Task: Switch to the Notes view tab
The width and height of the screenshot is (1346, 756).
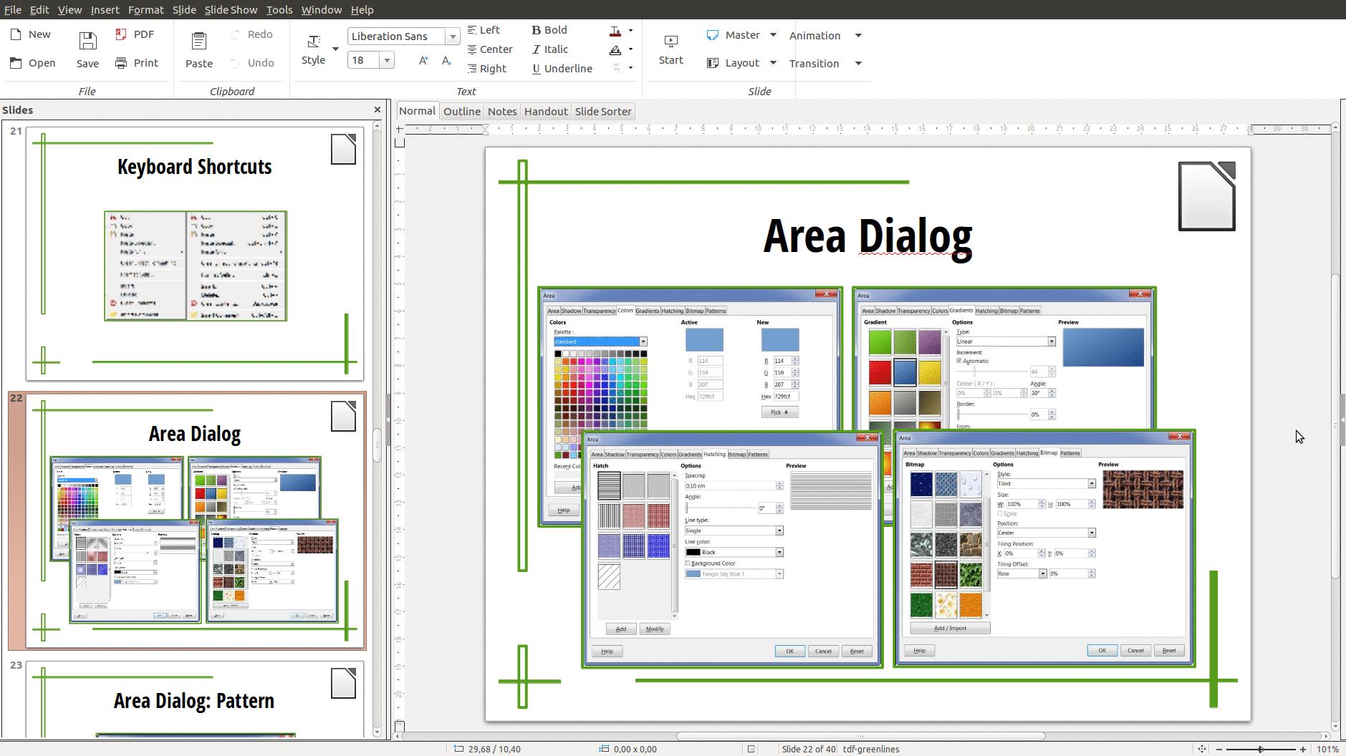Action: click(x=502, y=111)
